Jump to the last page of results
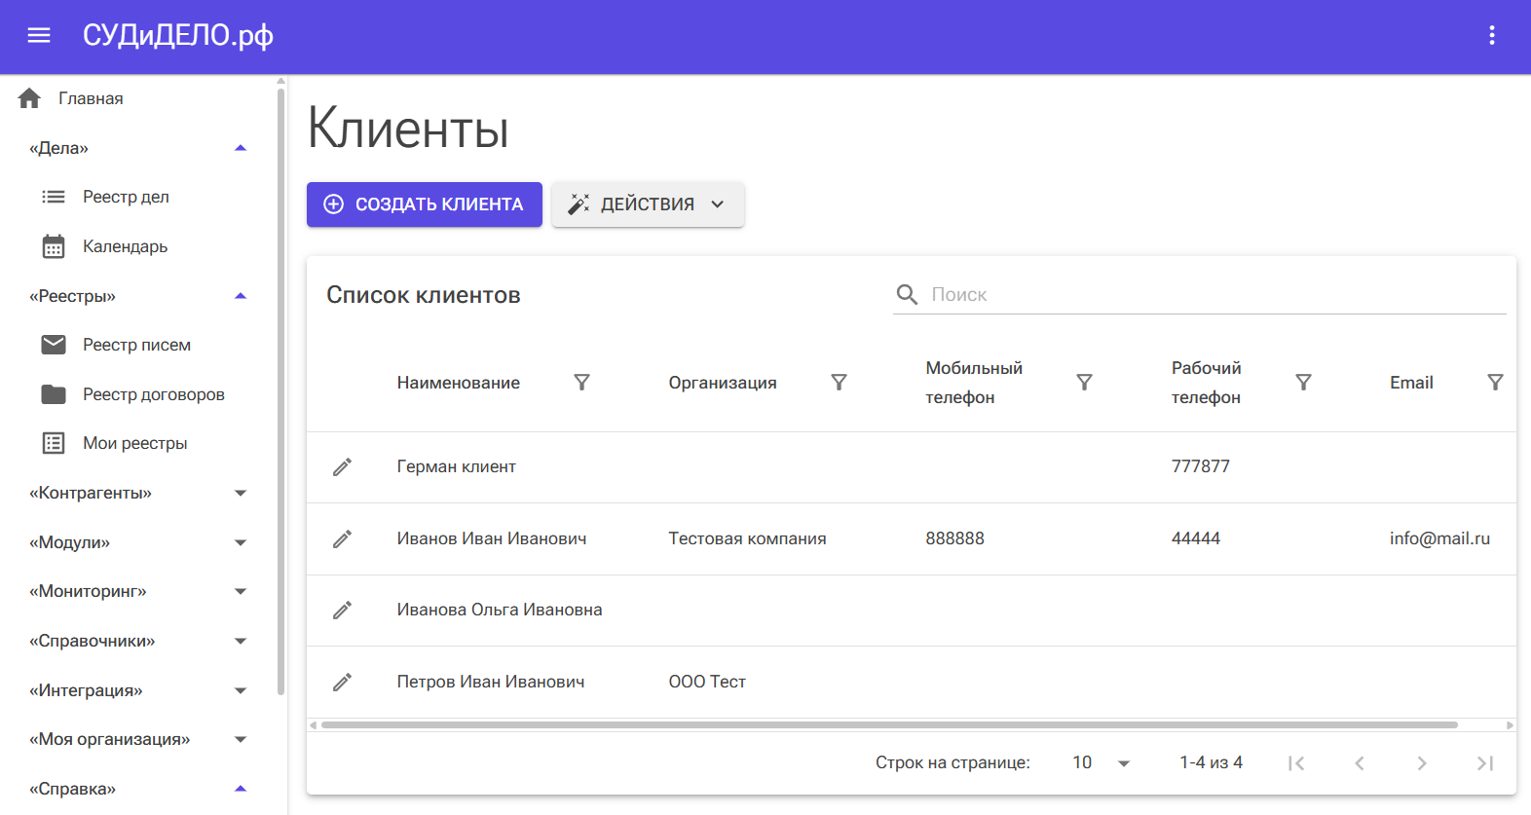The height and width of the screenshot is (815, 1531). pyautogui.click(x=1484, y=763)
